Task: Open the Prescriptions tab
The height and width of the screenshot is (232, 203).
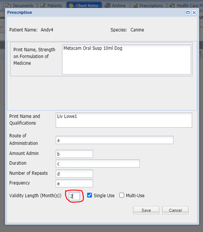Action: pos(148,5)
